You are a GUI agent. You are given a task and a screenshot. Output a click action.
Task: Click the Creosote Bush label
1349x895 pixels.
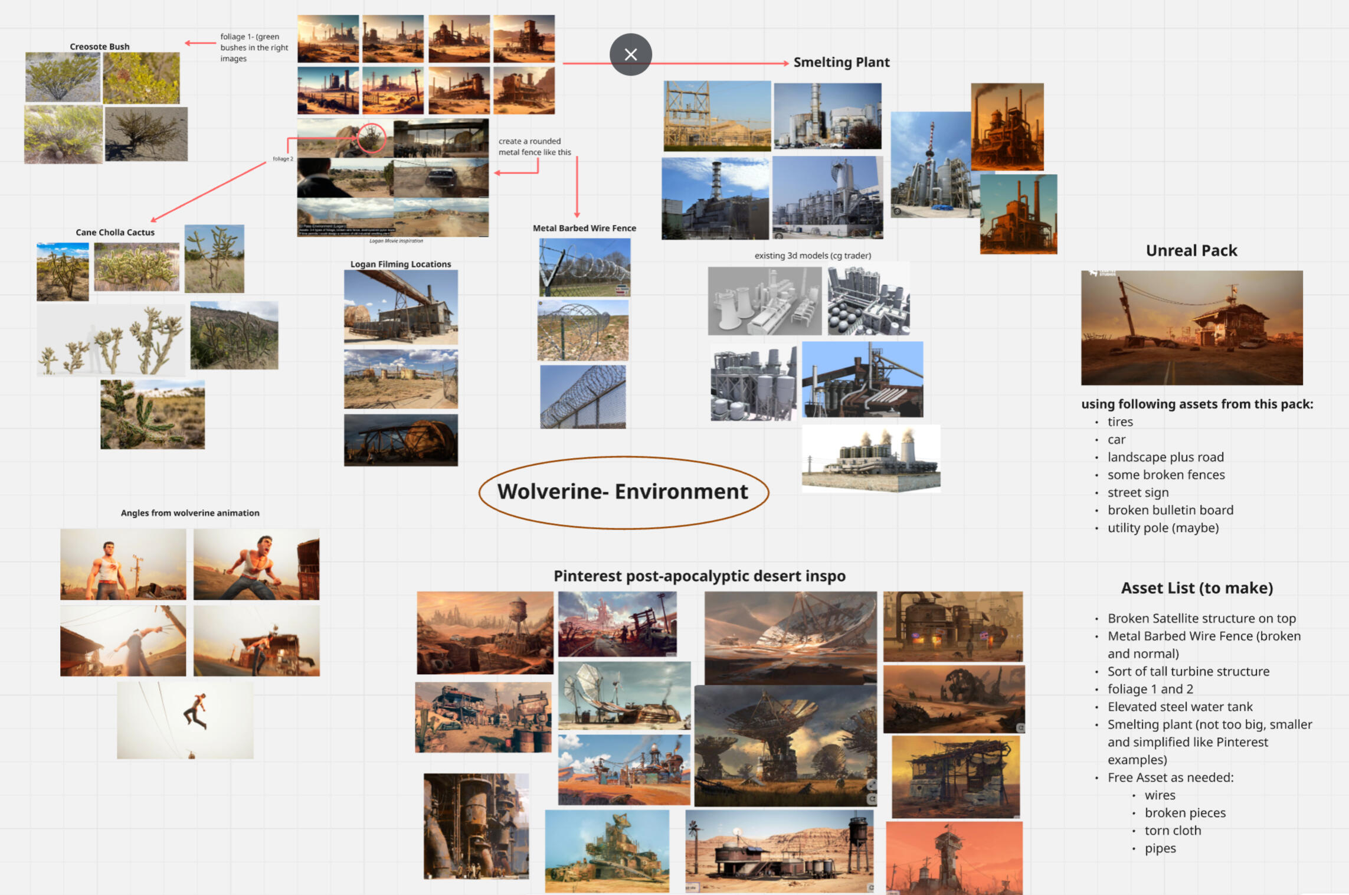click(99, 46)
